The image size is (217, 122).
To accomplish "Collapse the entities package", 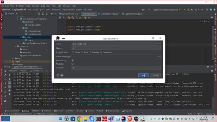I will [x=20, y=37].
